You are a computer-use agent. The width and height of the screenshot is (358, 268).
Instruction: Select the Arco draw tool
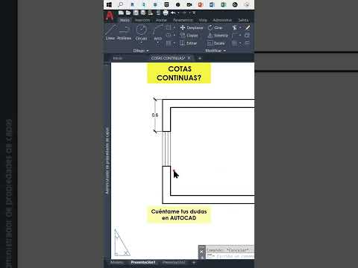point(157,32)
